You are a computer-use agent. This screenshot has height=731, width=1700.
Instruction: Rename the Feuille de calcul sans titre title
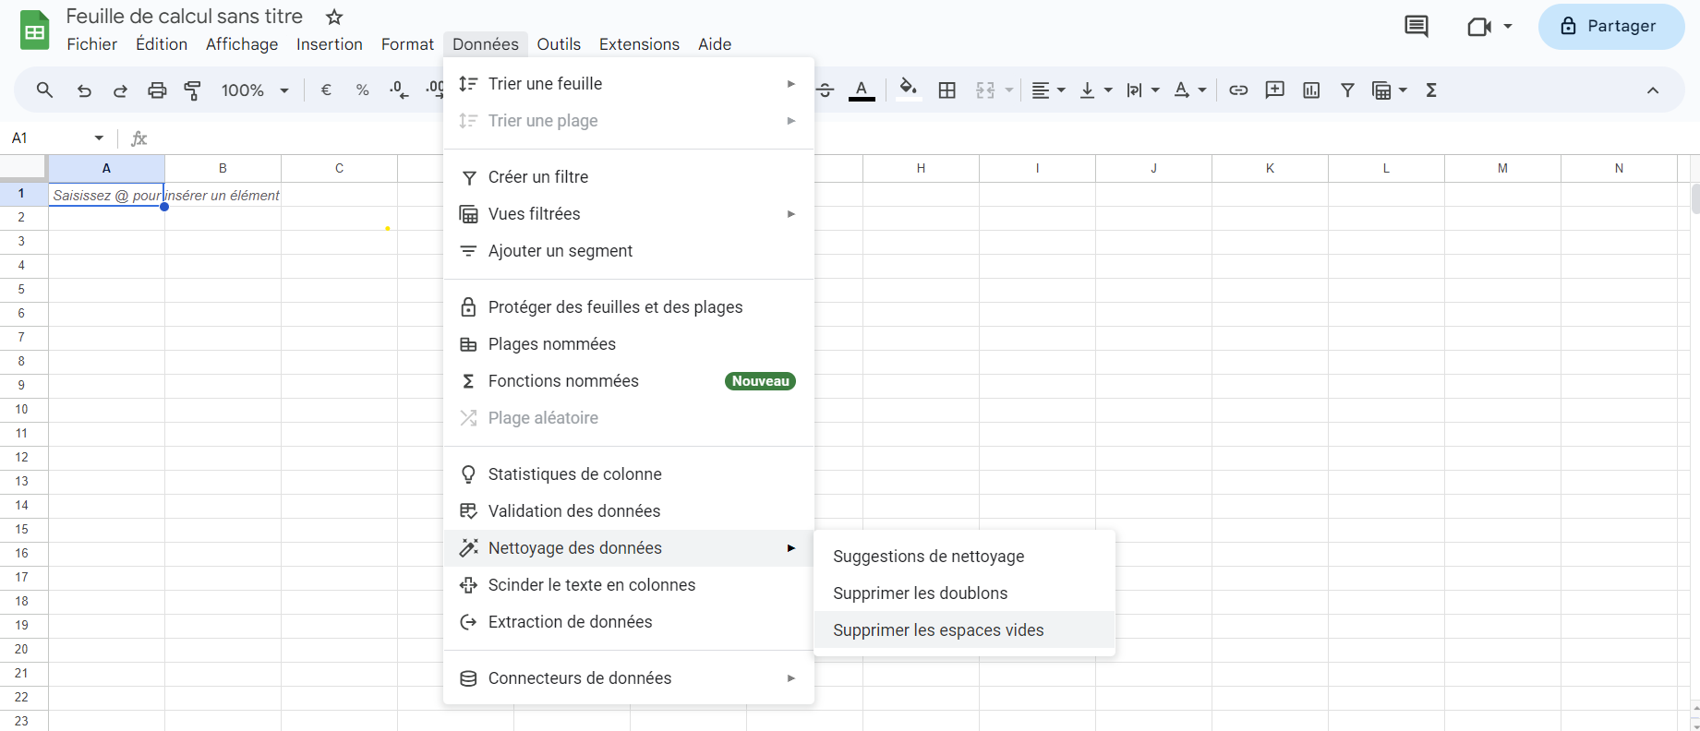point(184,17)
